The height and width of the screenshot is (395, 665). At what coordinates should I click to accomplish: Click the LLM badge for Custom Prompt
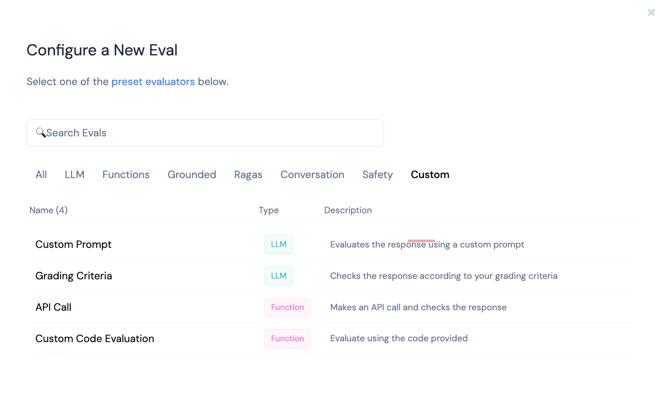click(278, 245)
